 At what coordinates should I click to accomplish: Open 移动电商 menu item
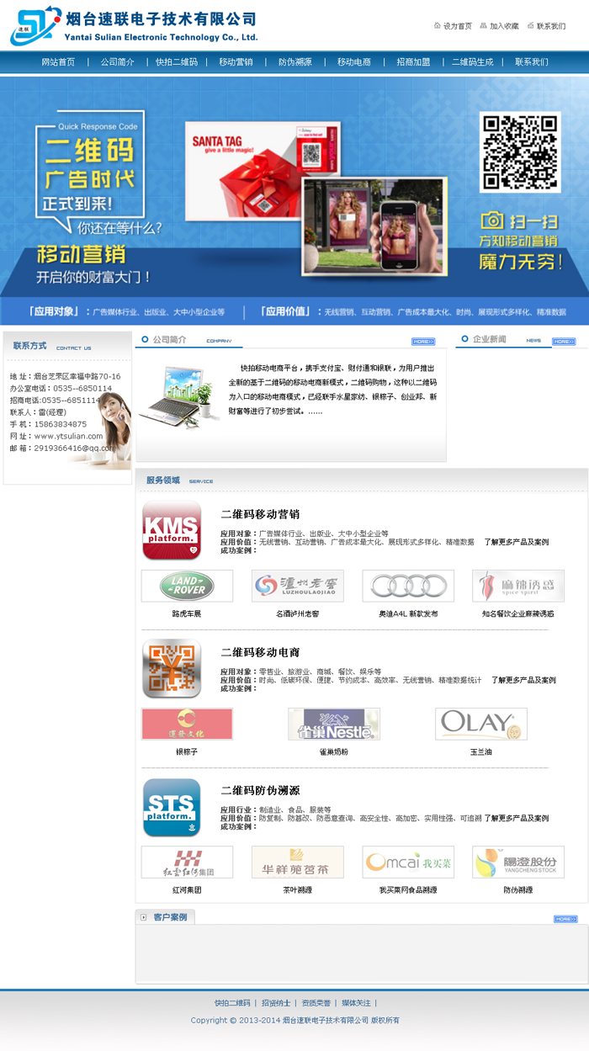(x=354, y=62)
